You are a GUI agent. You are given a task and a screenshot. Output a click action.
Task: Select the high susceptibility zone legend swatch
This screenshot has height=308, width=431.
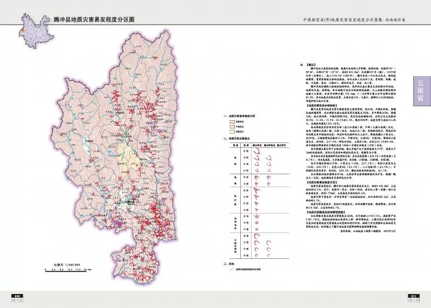pyautogui.click(x=232, y=122)
